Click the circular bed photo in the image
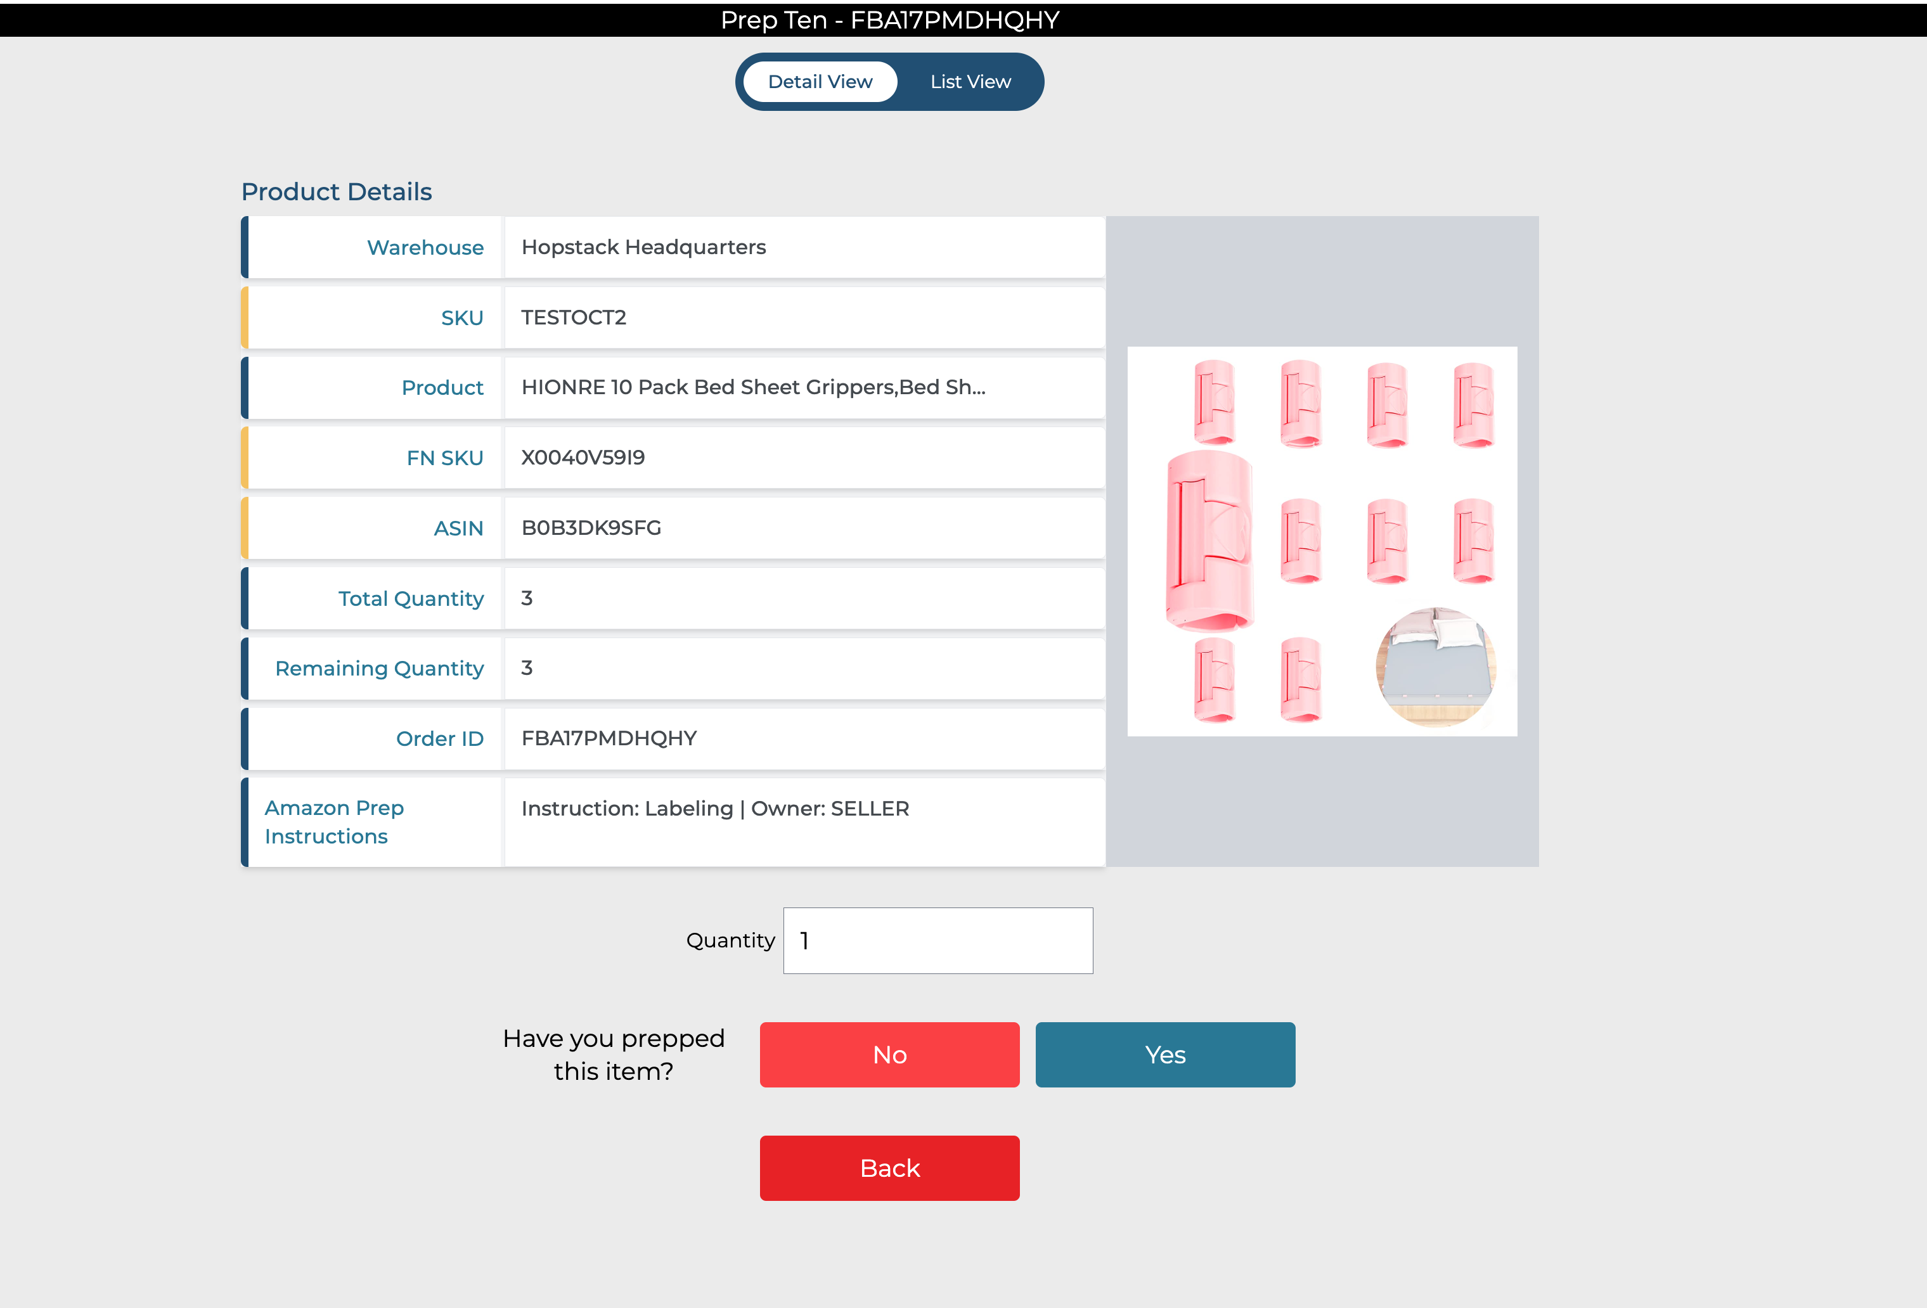Image resolution: width=1927 pixels, height=1308 pixels. coord(1435,667)
